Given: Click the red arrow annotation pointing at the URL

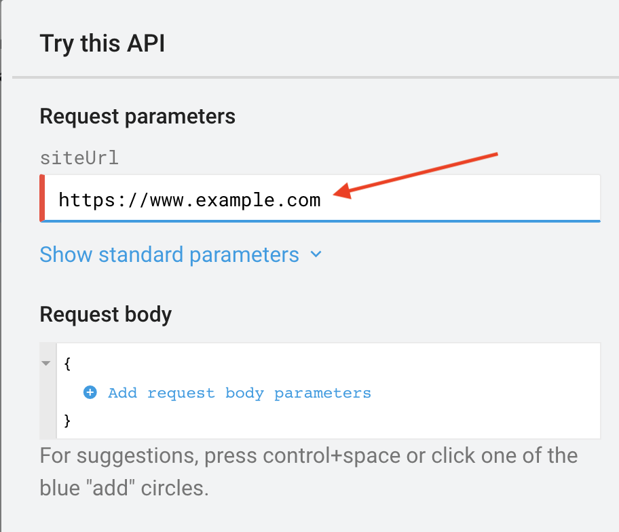Looking at the screenshot, I should (421, 174).
